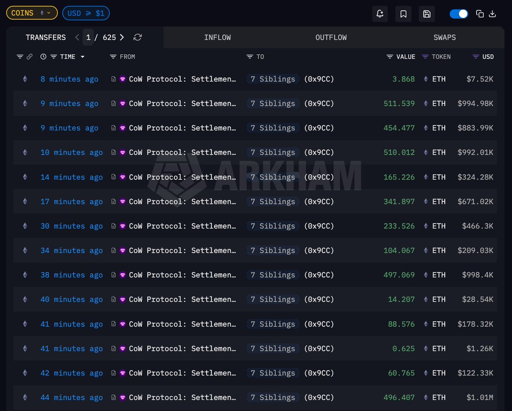Click the contract document icon in the 42 minutes row

click(113, 373)
